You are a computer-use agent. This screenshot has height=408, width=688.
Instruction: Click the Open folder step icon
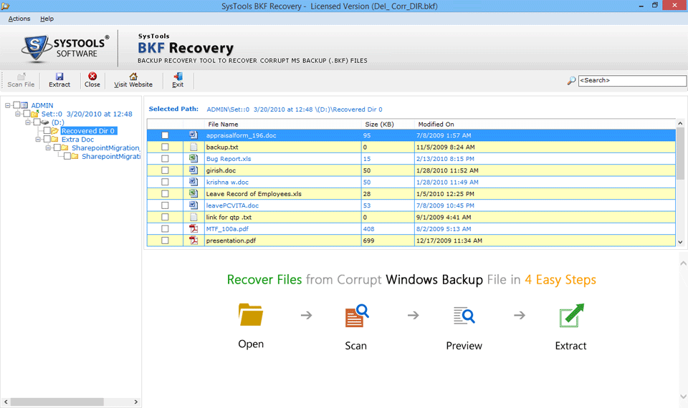click(x=251, y=315)
